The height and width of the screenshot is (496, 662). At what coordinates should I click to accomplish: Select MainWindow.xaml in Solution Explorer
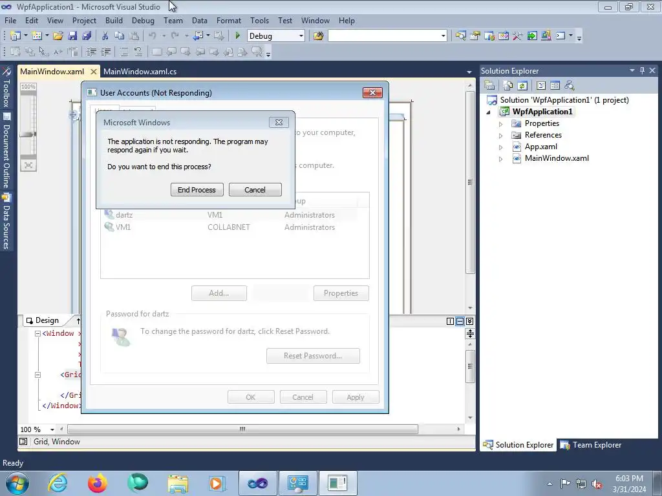pyautogui.click(x=556, y=158)
